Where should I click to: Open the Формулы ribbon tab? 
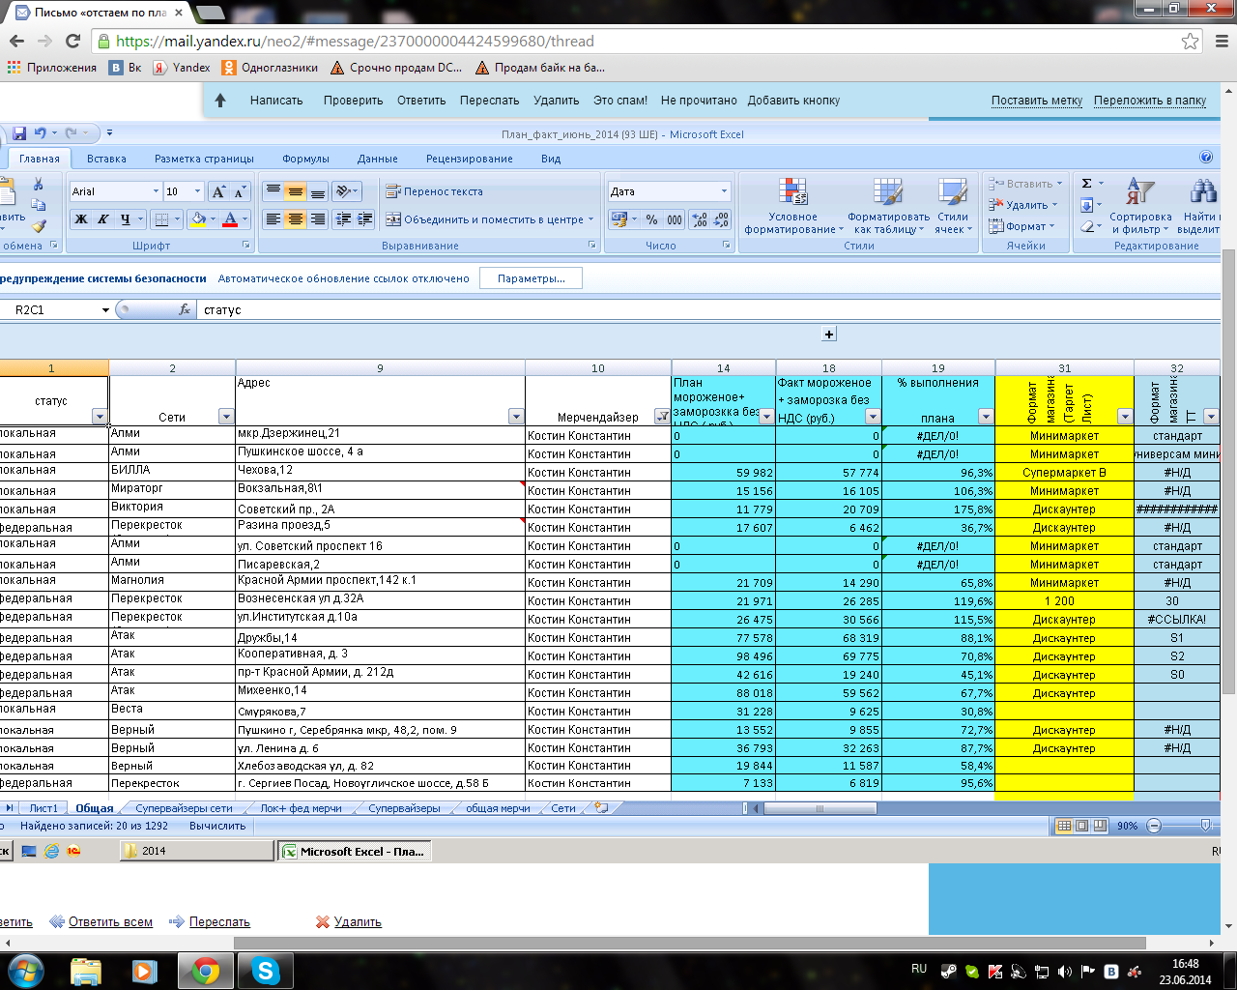pos(305,159)
